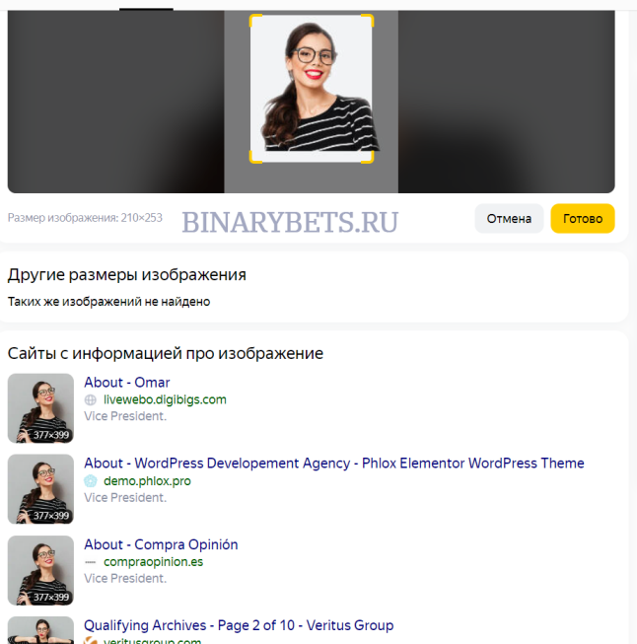Open Qualifying Archives - Veritus Group link
This screenshot has width=637, height=644.
coord(239,625)
